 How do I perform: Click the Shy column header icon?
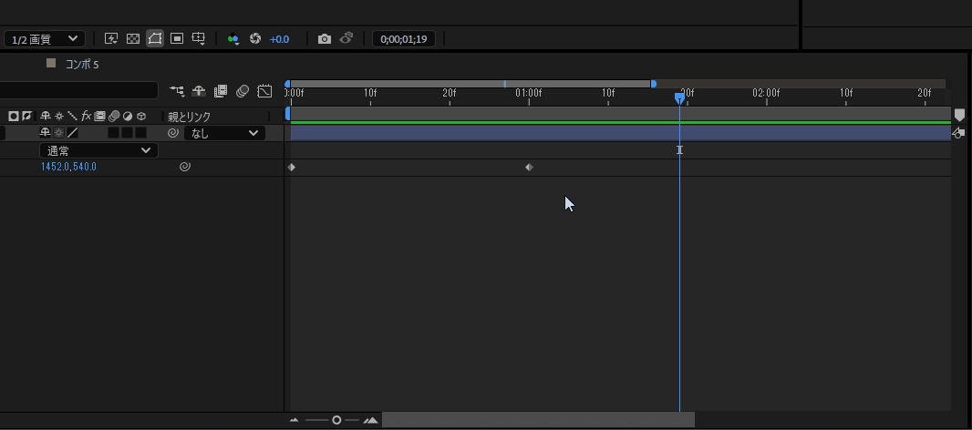click(x=46, y=116)
